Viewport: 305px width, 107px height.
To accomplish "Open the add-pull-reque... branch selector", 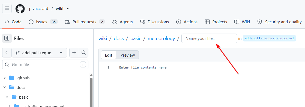I will pyautogui.click(x=39, y=53).
